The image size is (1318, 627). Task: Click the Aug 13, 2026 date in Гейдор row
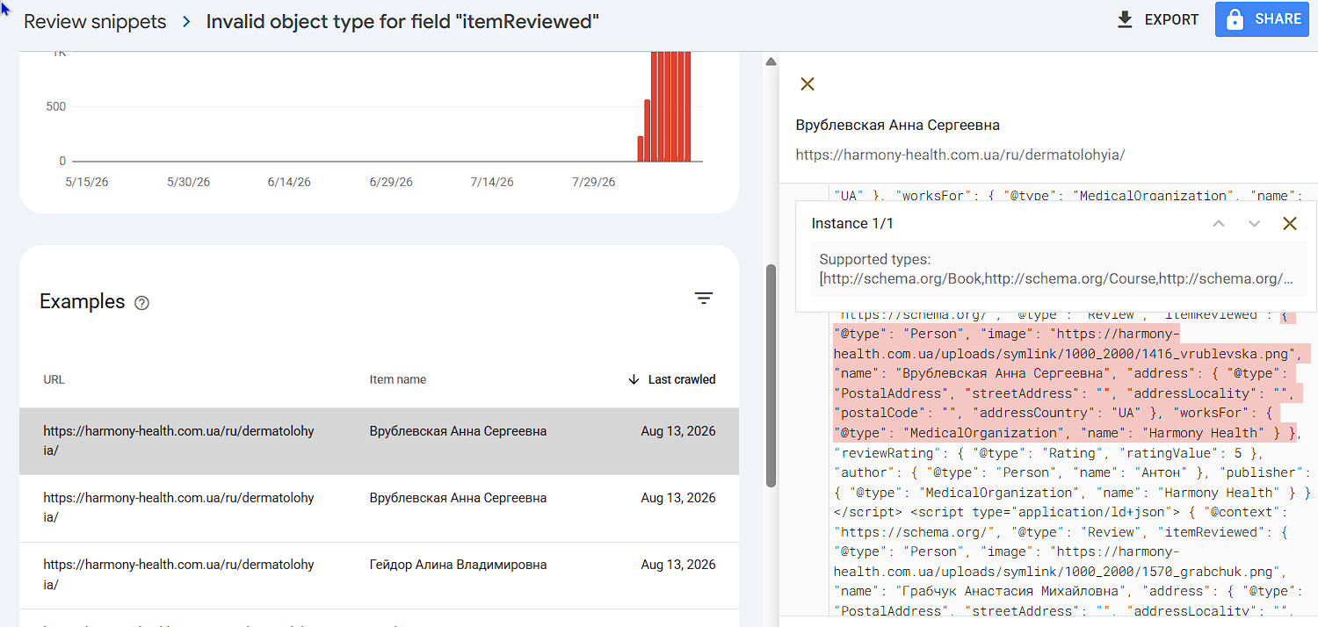tap(678, 565)
